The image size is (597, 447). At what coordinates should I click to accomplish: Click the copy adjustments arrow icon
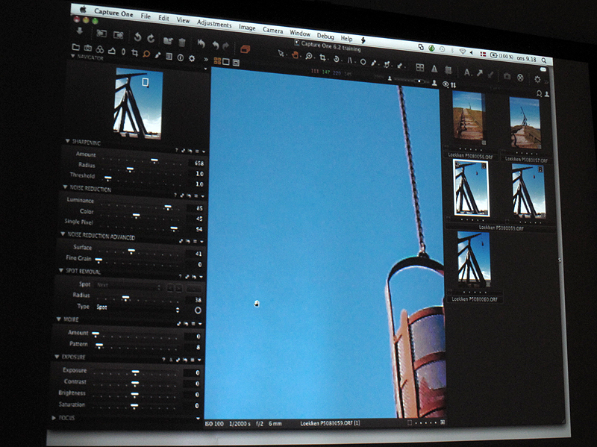pos(479,72)
